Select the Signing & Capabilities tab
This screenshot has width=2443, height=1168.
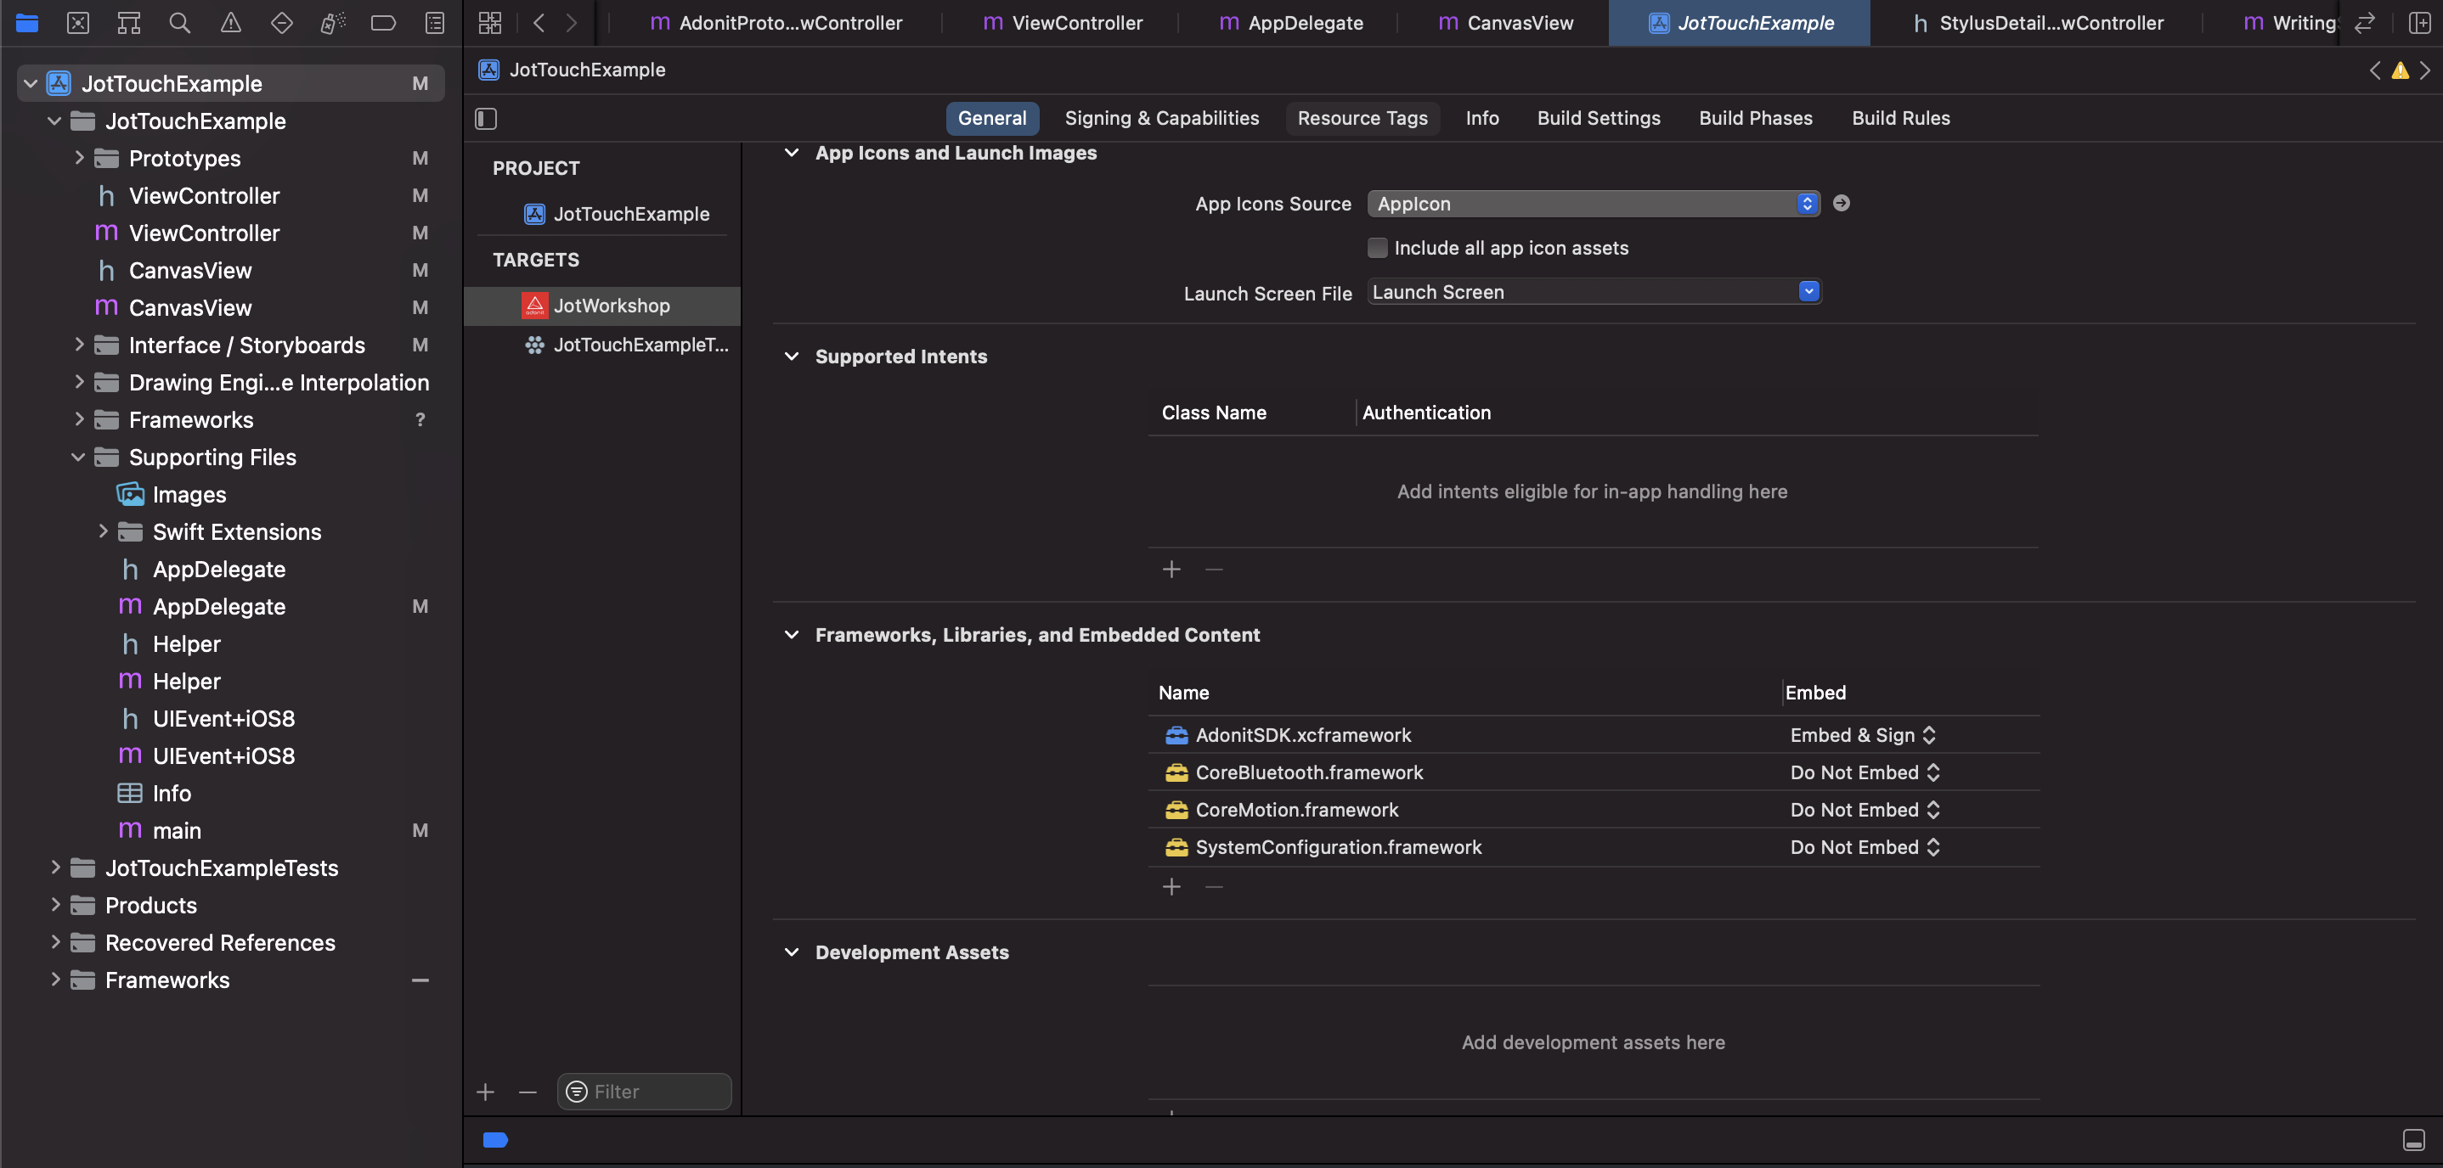point(1160,117)
